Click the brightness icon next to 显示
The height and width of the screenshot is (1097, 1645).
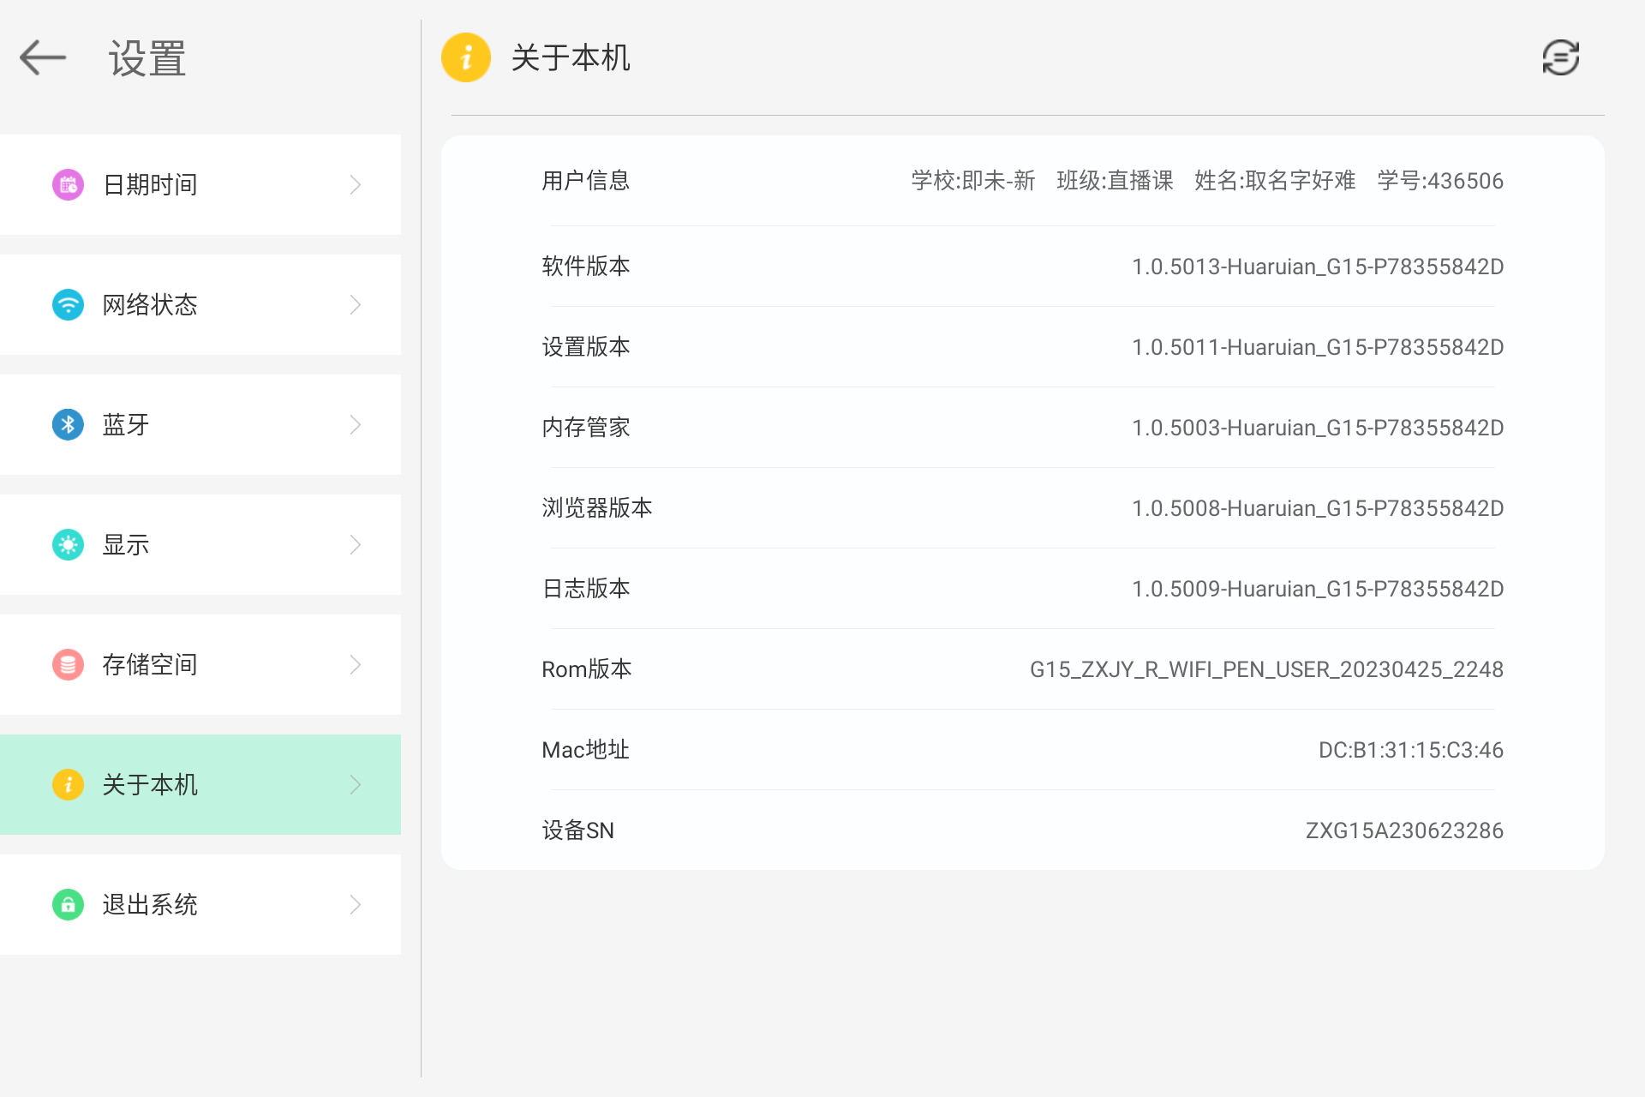[68, 544]
